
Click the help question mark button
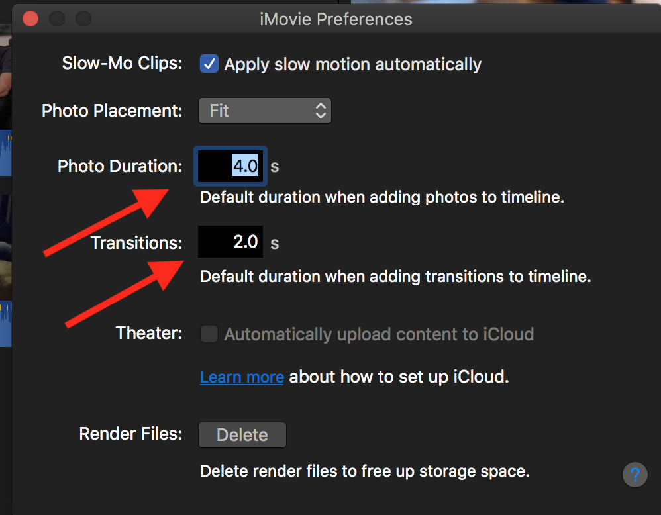pos(635,475)
